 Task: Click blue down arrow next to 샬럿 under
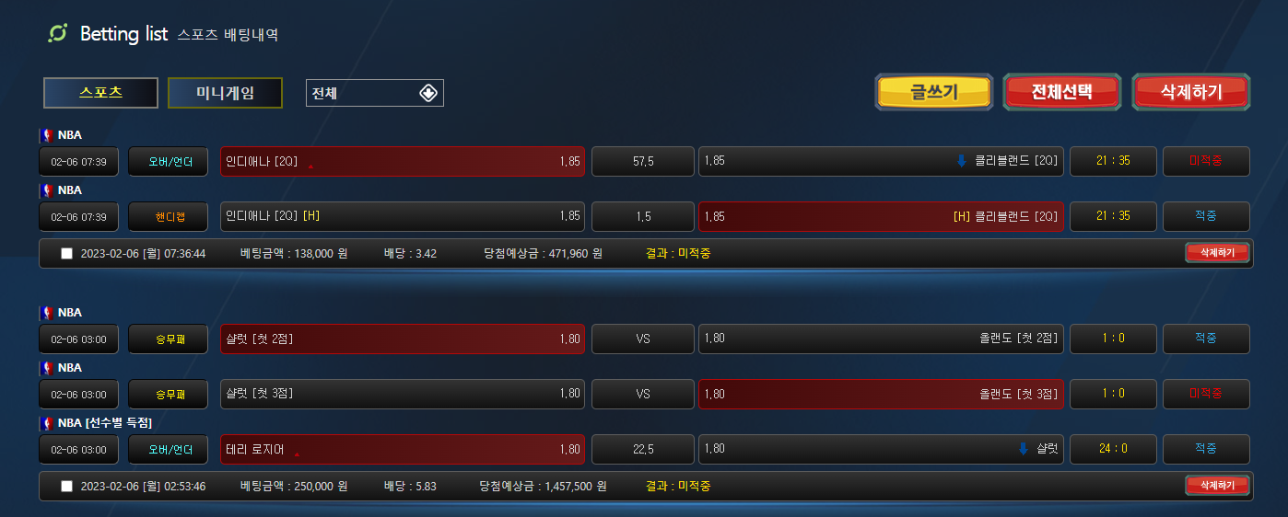1023,449
